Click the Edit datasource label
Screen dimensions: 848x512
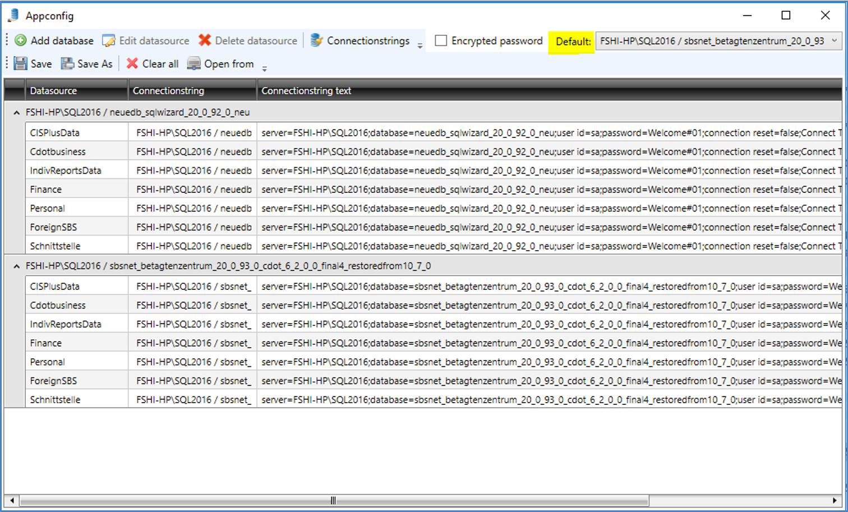click(x=154, y=40)
